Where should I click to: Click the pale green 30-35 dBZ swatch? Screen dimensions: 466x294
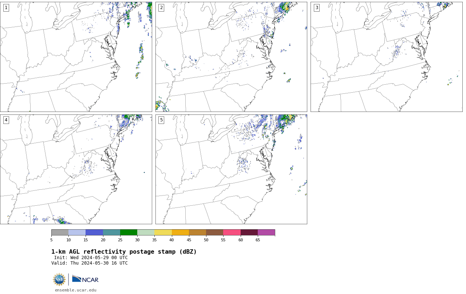[x=146, y=233]
